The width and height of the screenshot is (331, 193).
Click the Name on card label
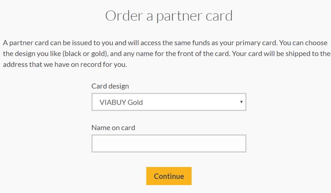[113, 128]
